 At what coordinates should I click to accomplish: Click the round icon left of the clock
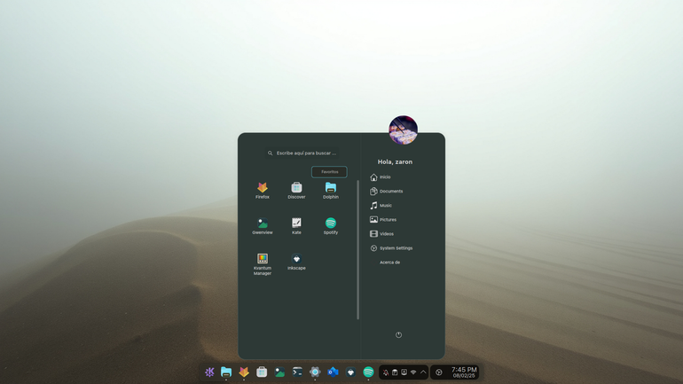tap(439, 372)
